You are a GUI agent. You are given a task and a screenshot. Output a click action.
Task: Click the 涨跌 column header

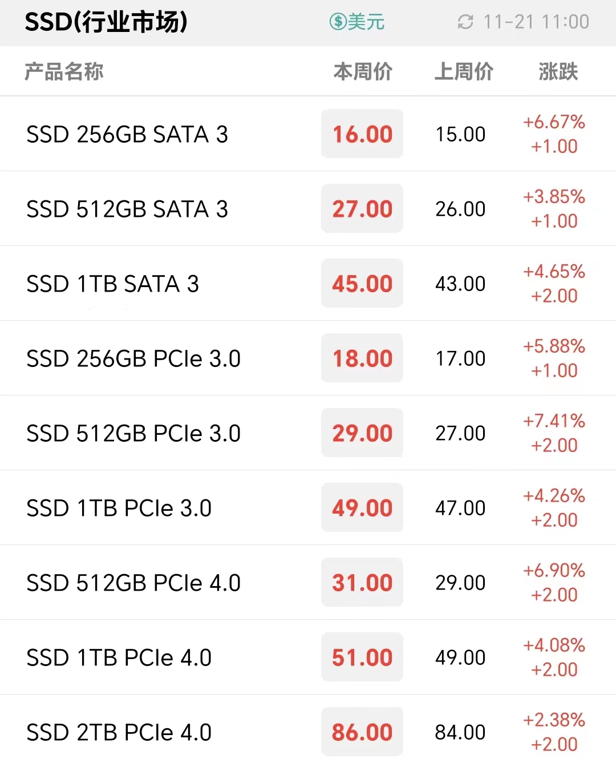point(558,72)
